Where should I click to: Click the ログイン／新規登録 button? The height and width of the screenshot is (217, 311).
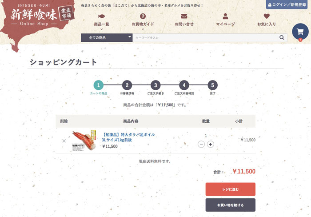pos(287,4)
